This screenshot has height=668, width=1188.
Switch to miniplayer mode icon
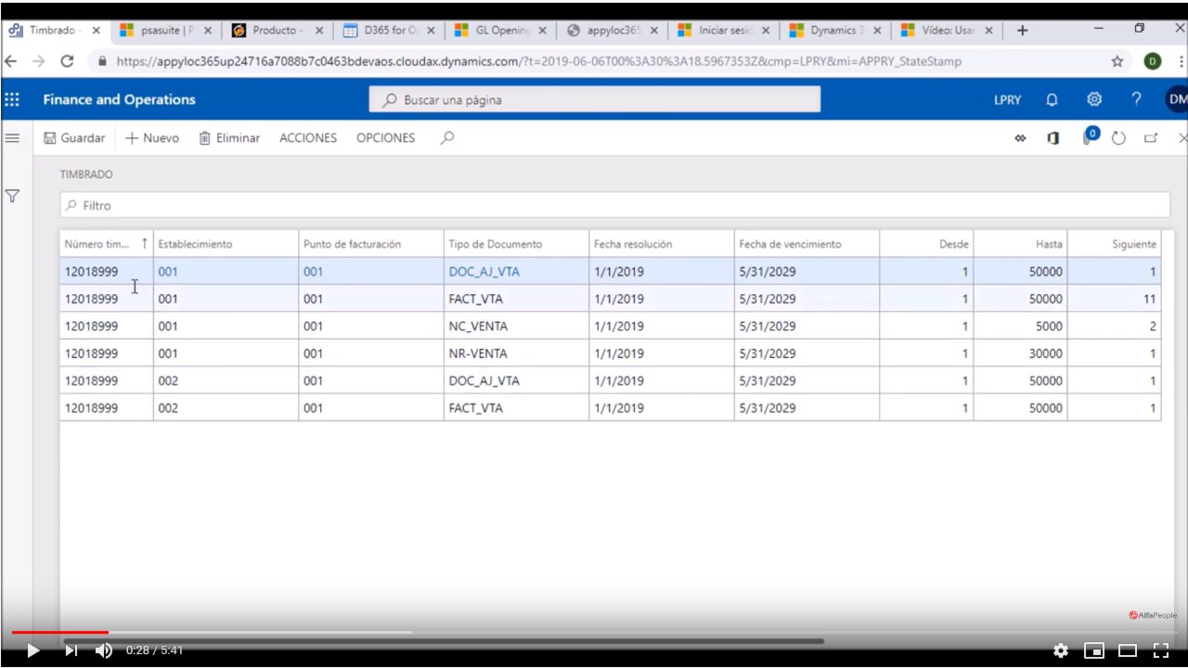pyautogui.click(x=1094, y=650)
